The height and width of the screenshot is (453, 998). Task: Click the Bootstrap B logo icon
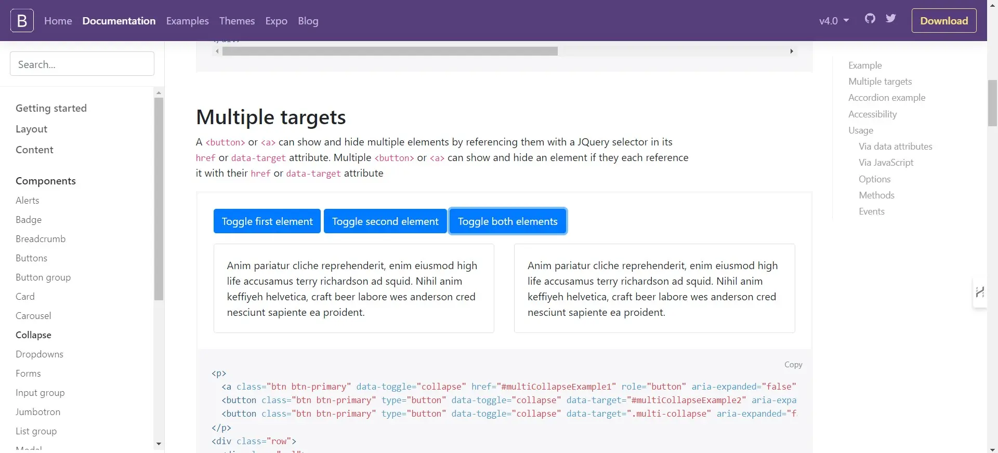tap(22, 21)
